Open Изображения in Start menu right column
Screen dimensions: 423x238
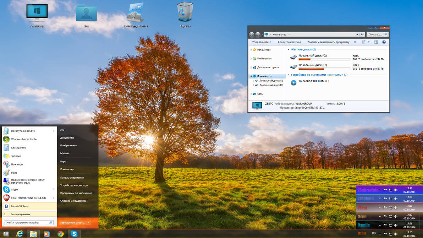click(x=68, y=145)
